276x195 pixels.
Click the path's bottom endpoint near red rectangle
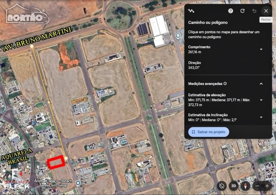click(x=66, y=158)
